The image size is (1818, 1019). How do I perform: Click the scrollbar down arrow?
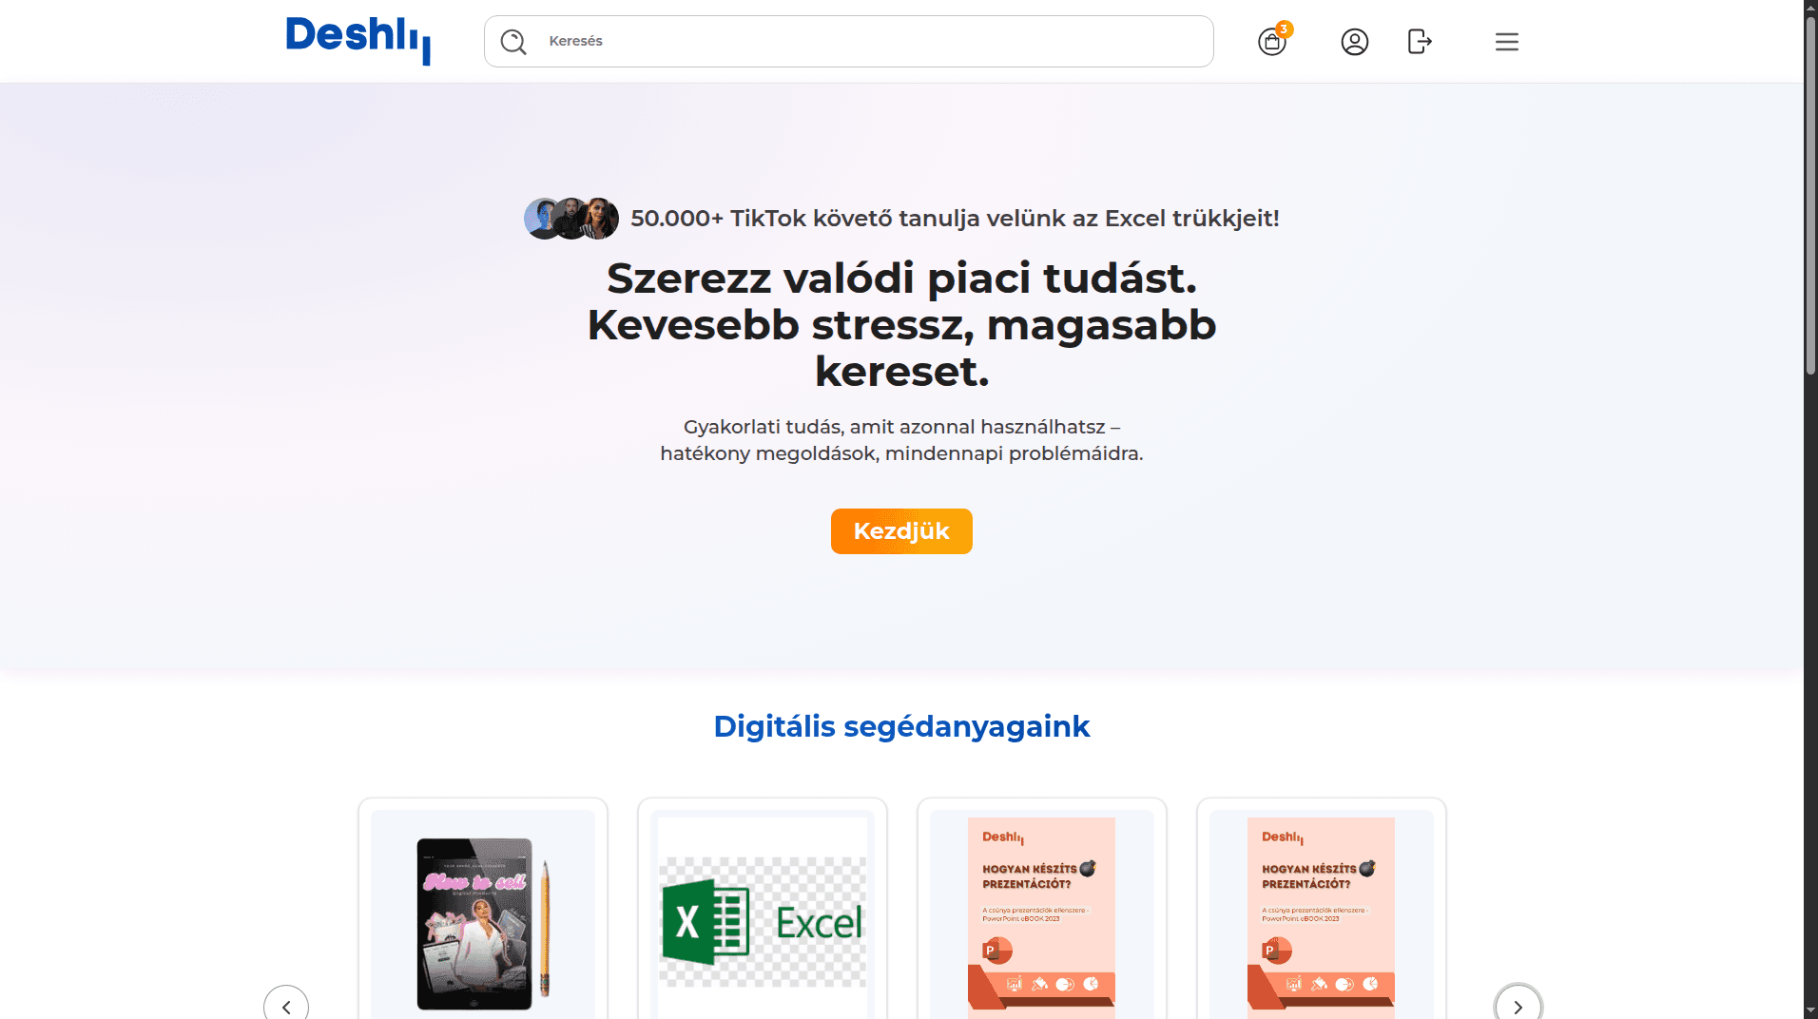tap(1810, 1010)
